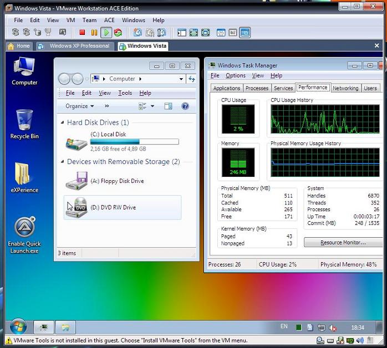Screen dimensions: 387x348
Task: Click the Explorer refresh arrows button
Action: [x=191, y=79]
